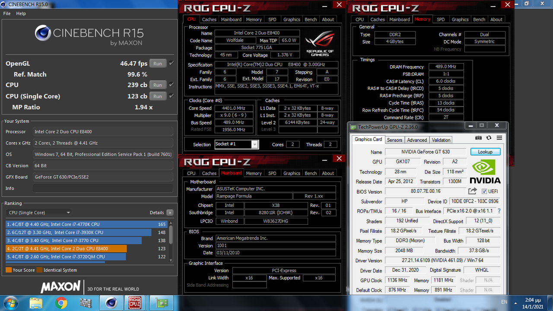Image resolution: width=553 pixels, height=311 pixels.
Task: Open Google Chrome from the taskbar
Action: tap(61, 303)
